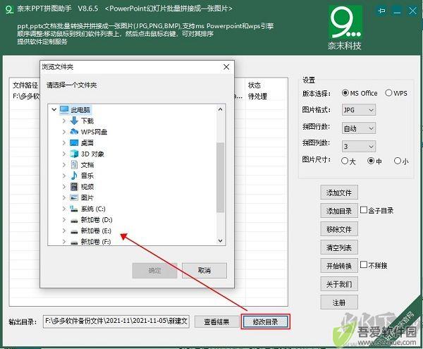The image size is (423, 349).
Task: Expand the 3D 对象 node
Action: pos(64,154)
